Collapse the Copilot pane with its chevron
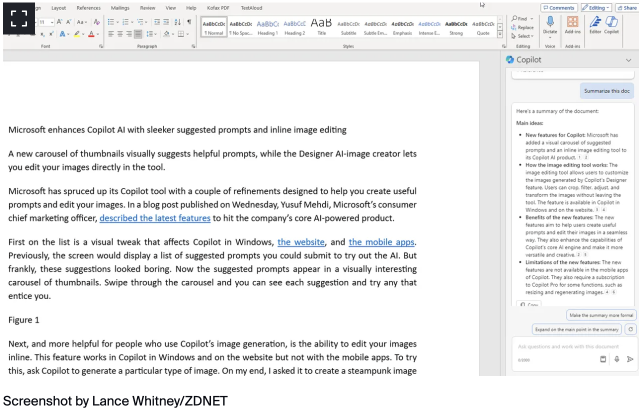Viewport: 640px width, 411px height. click(x=628, y=60)
